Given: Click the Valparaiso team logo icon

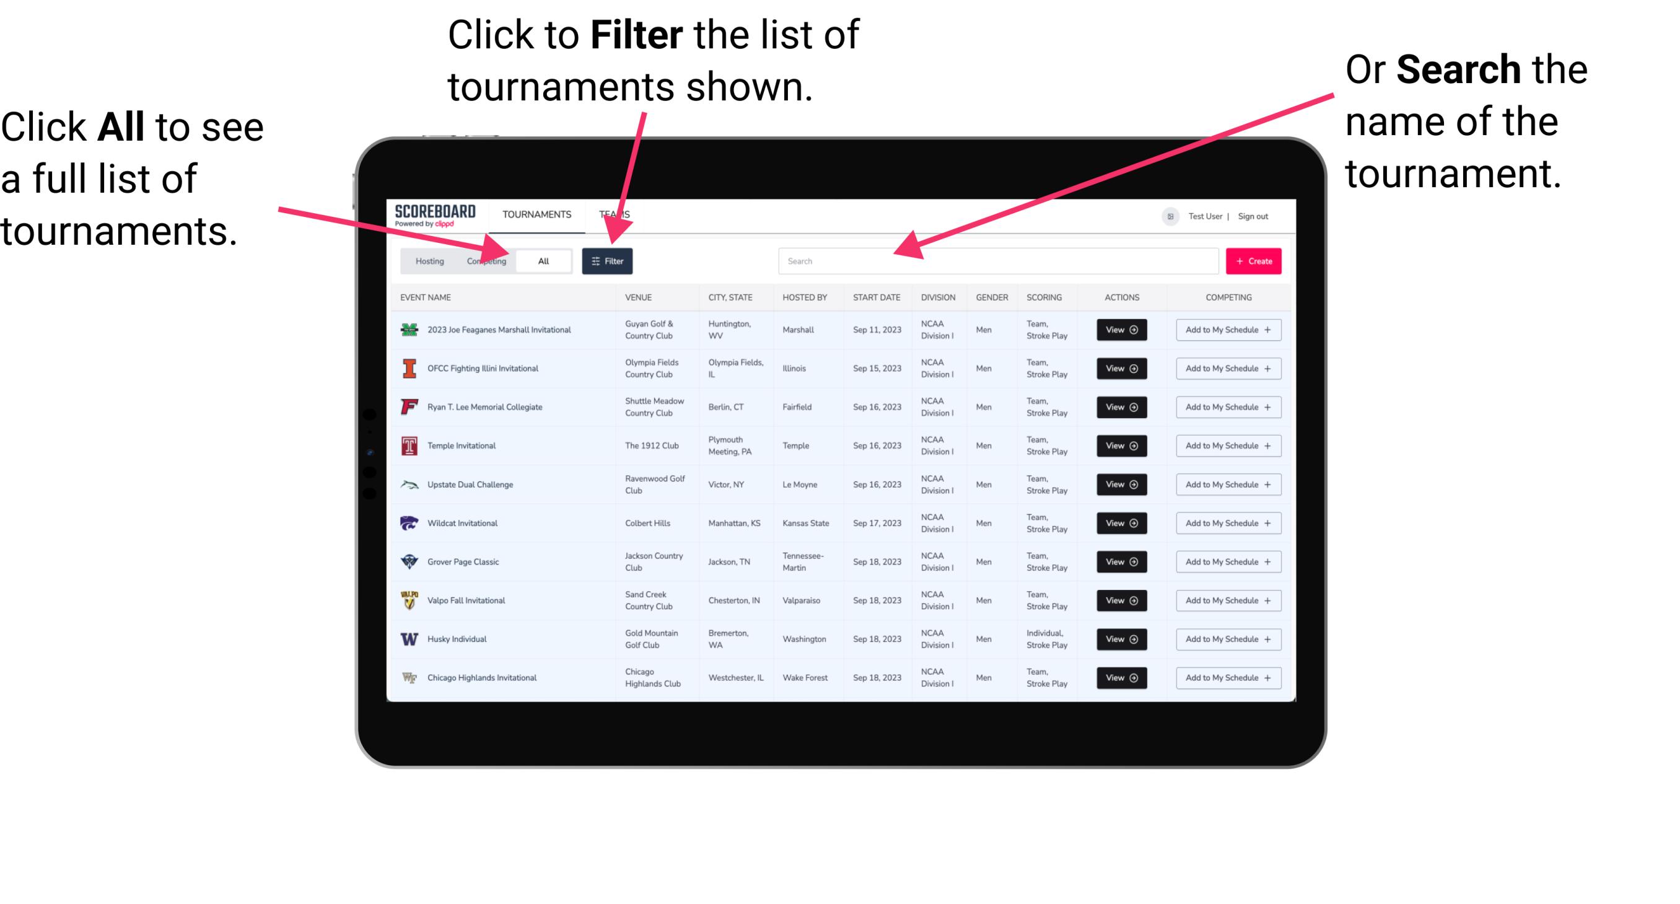Looking at the screenshot, I should click(x=408, y=600).
